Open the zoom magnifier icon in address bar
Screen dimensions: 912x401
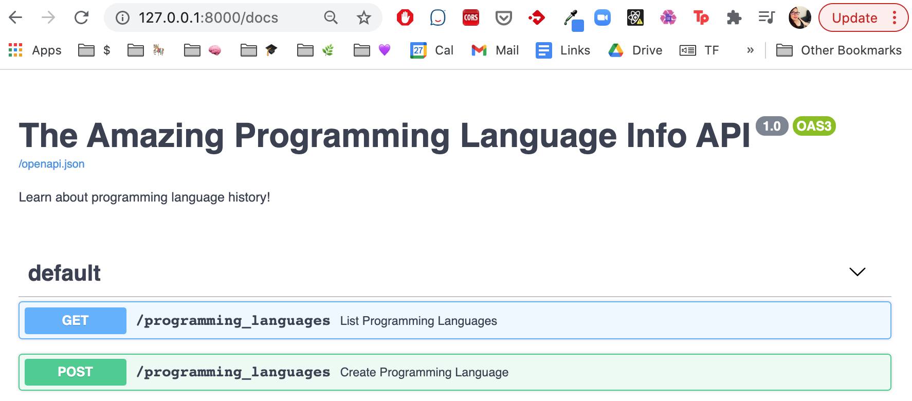[331, 18]
